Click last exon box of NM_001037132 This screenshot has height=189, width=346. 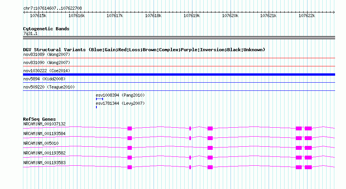click(308, 128)
